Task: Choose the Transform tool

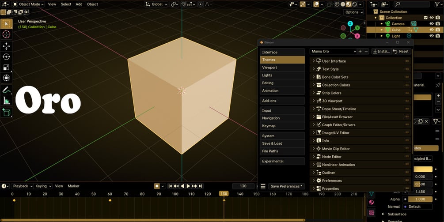Action: [6, 78]
